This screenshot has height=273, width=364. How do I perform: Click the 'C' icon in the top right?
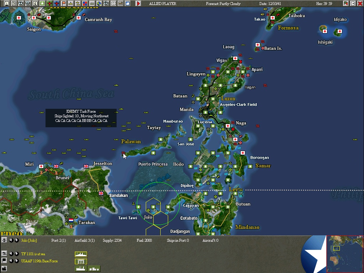pyautogui.click(x=353, y=4)
